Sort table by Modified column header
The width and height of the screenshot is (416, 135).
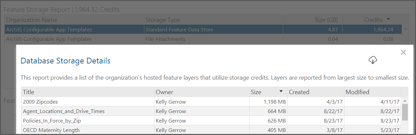pos(373,92)
